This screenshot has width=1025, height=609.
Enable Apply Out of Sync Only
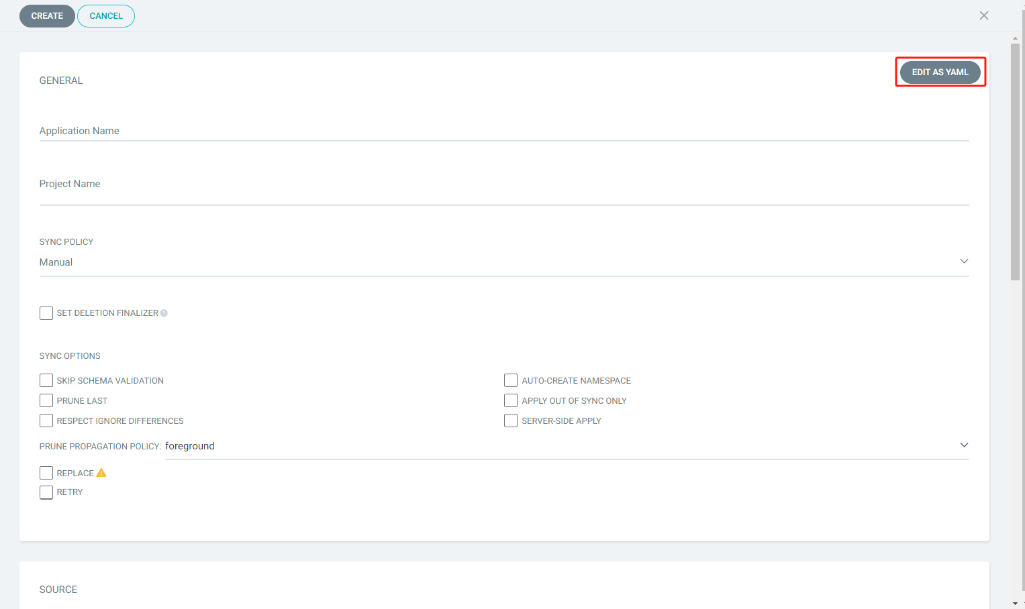tap(510, 400)
